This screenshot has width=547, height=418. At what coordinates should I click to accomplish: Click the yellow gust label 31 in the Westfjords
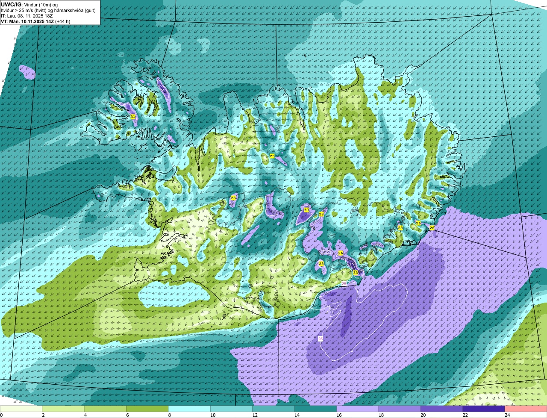(133, 117)
